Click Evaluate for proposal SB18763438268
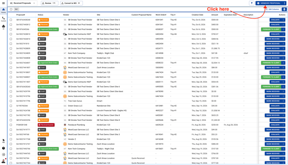The image size is (288, 165). point(276,20)
